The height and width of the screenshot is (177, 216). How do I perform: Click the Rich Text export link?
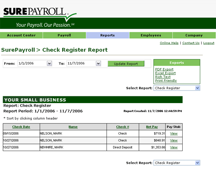tap(163, 77)
